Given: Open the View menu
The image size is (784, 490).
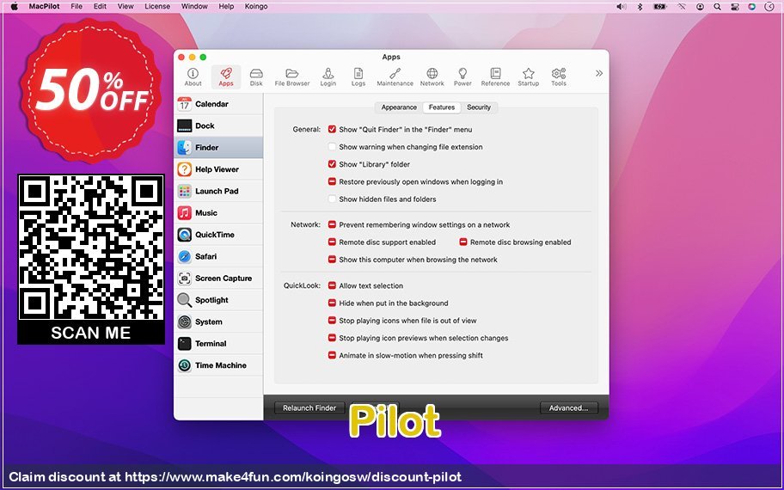Looking at the screenshot, I should 126,7.
